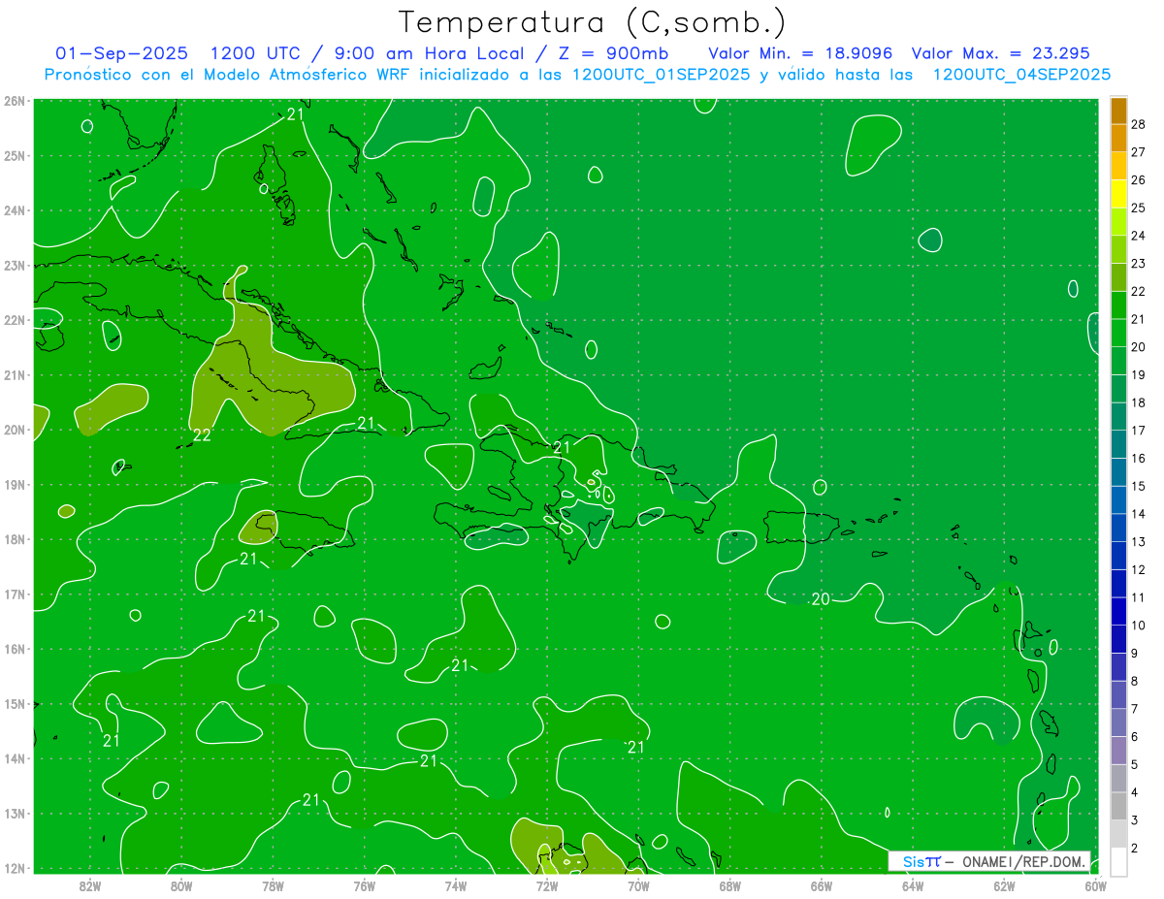
Task: Click the '68W' longitude axis label
Action: pos(729,884)
